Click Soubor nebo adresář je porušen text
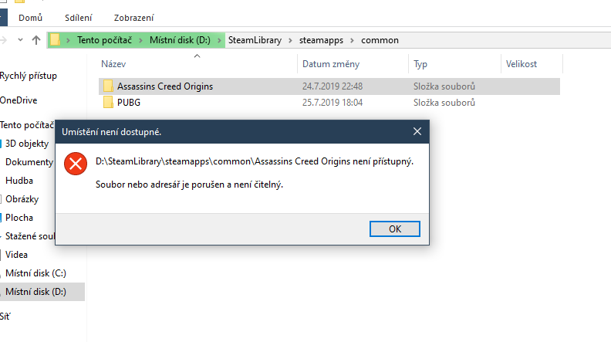 (x=189, y=185)
